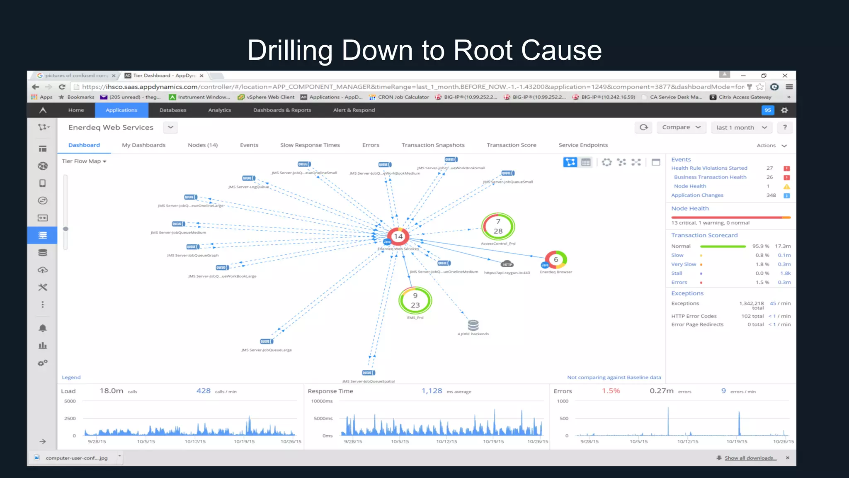The height and width of the screenshot is (478, 849).
Task: Open the Databases menu
Action: tap(173, 110)
